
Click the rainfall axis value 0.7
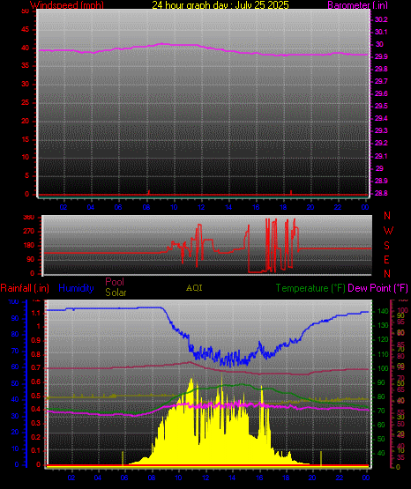[36, 368]
